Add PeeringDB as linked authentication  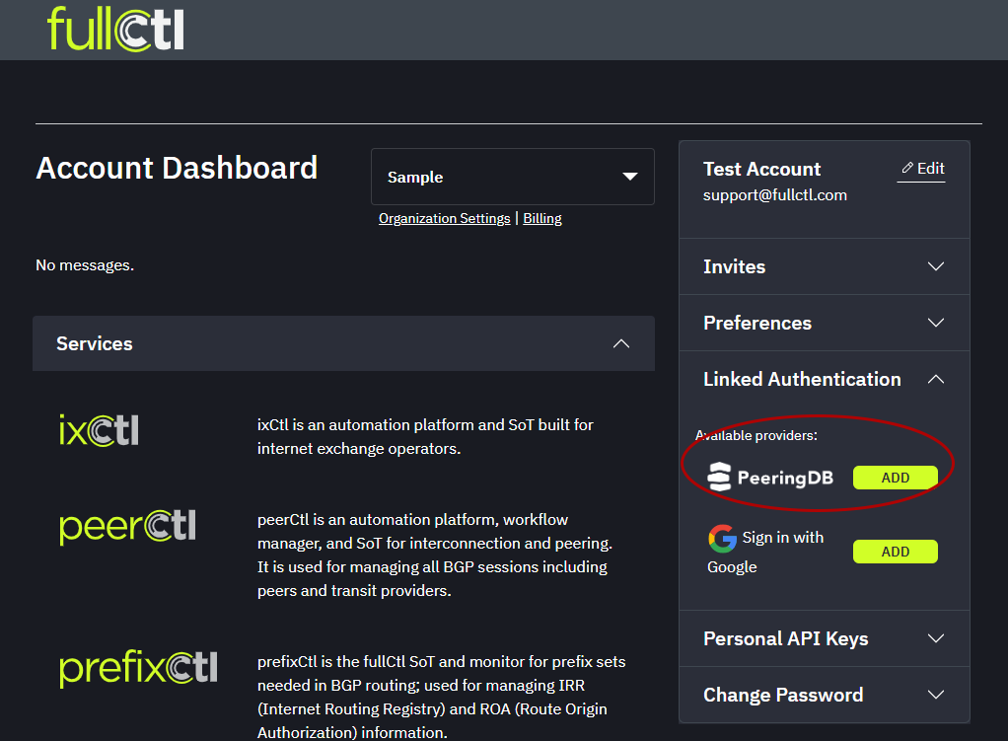point(895,478)
